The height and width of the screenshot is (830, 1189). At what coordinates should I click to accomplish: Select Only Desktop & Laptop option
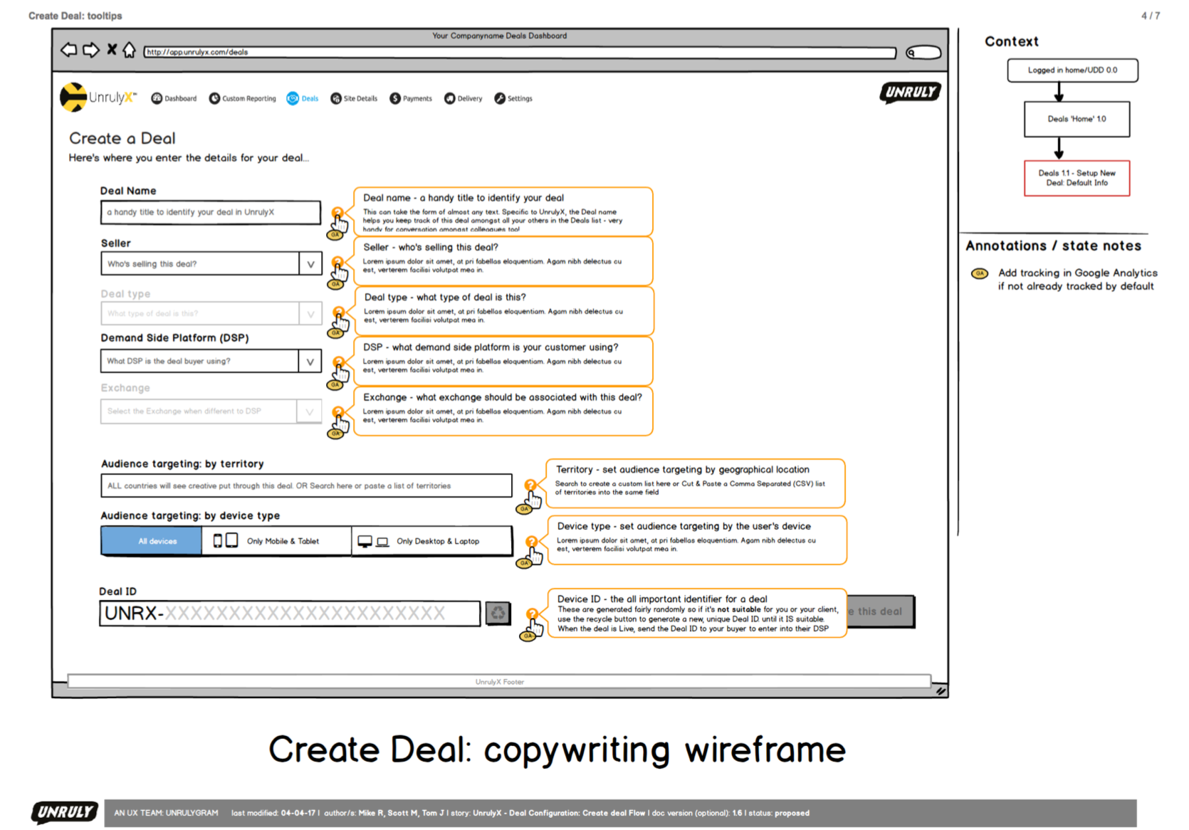point(431,541)
